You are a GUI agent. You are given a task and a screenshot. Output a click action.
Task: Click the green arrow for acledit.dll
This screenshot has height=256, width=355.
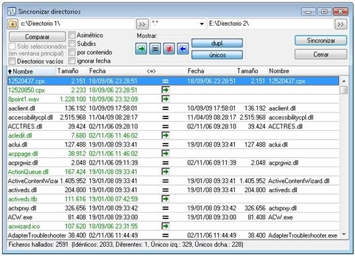coord(166,135)
